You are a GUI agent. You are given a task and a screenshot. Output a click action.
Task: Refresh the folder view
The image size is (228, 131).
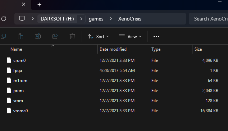[x=4, y=19]
